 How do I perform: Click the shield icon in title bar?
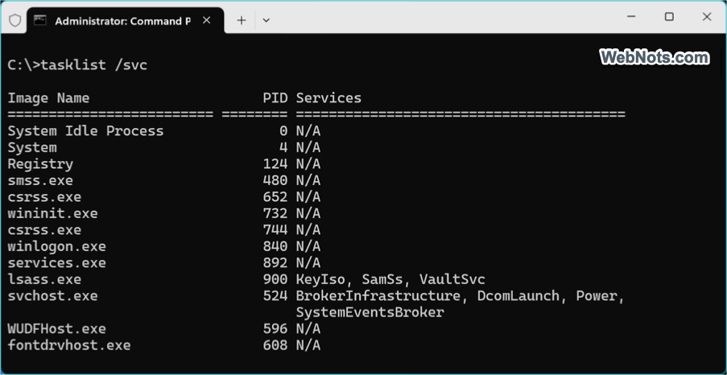[14, 20]
